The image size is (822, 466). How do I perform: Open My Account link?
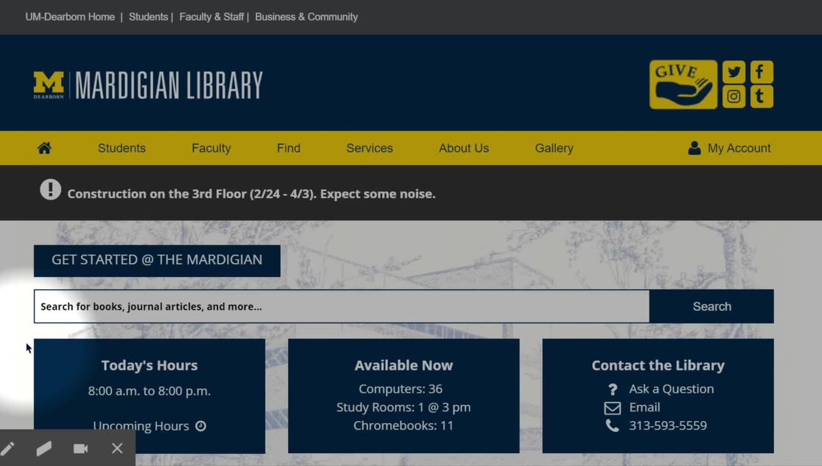[x=739, y=148]
